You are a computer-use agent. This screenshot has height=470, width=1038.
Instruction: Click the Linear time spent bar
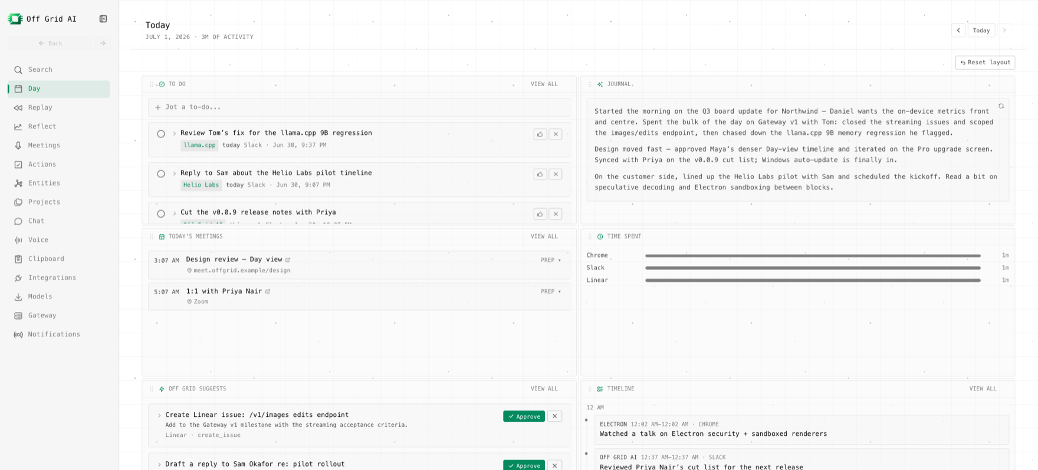813,280
